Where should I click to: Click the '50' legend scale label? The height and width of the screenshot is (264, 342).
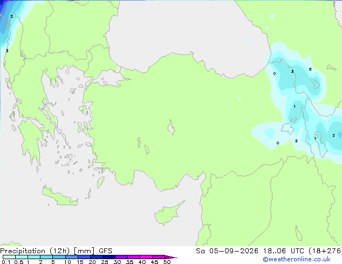pos(167,262)
